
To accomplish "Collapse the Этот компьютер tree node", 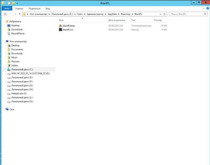I will coord(3,42).
